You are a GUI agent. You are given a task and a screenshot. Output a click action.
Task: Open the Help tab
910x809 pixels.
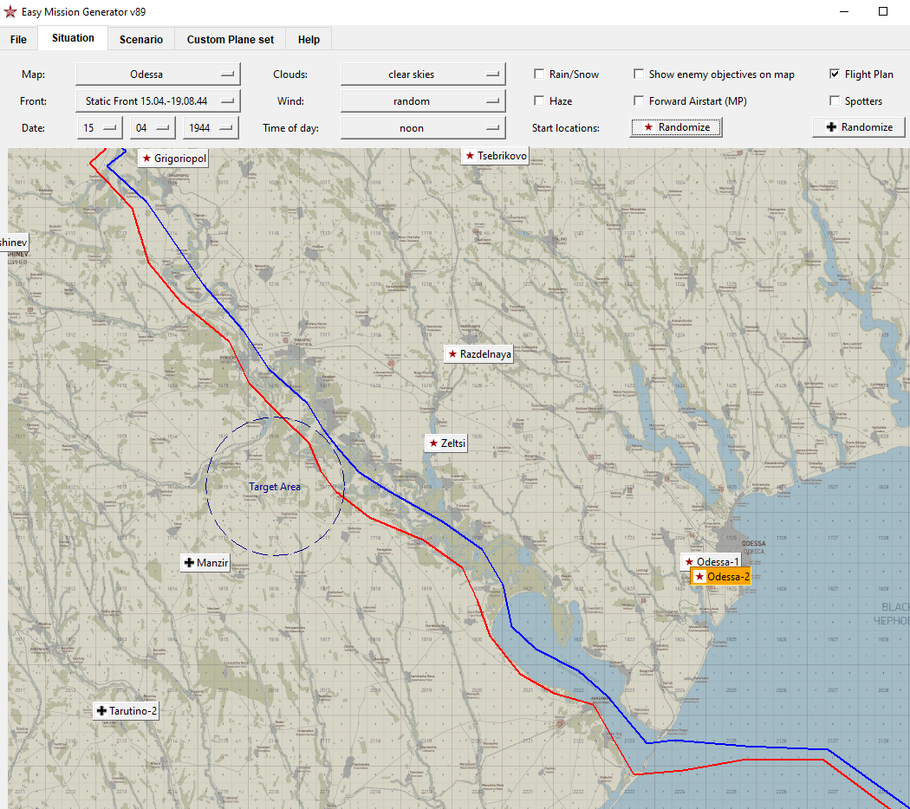click(x=309, y=40)
